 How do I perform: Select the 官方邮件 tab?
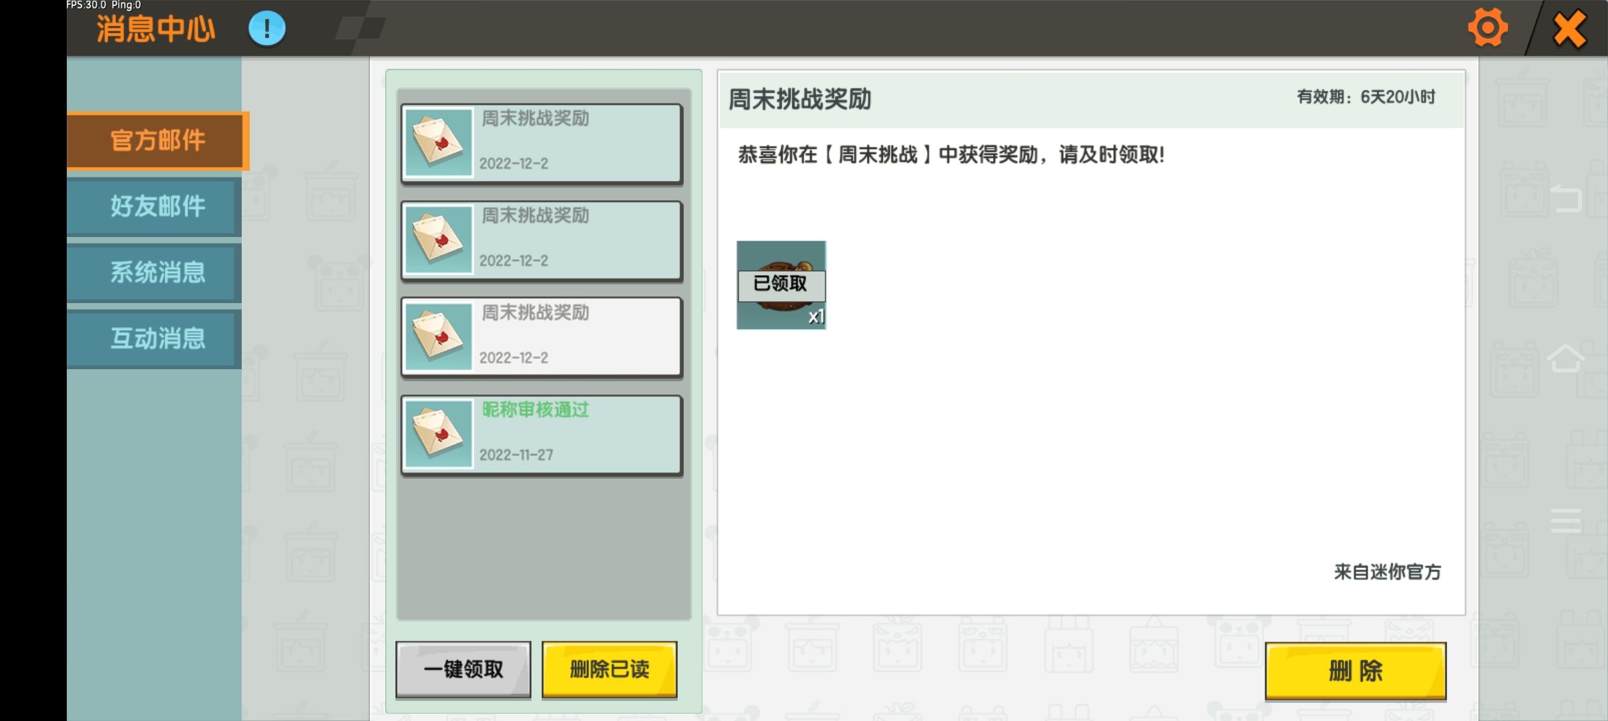(158, 141)
